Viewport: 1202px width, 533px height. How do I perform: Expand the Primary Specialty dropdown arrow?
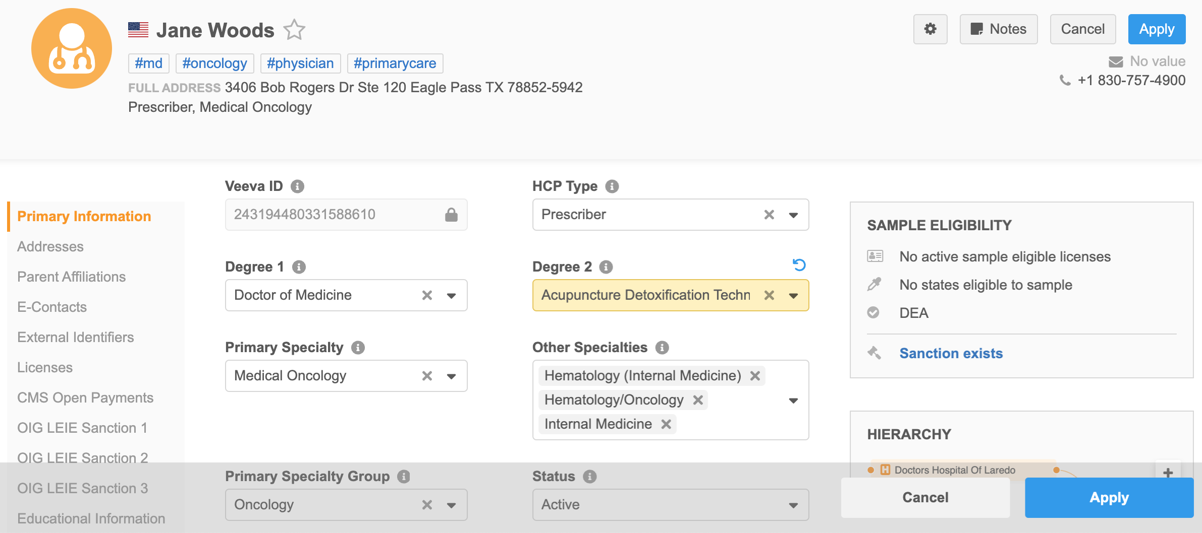(451, 376)
